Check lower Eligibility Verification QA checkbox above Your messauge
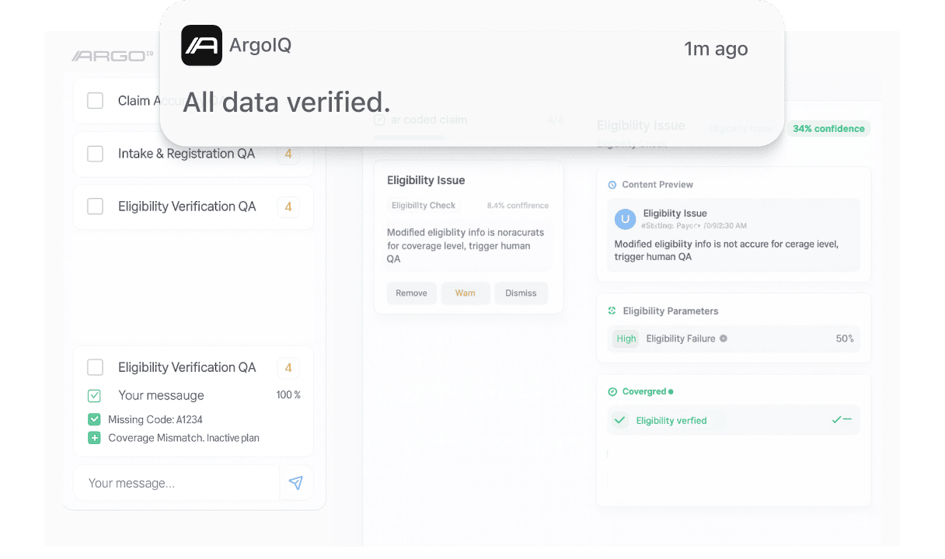This screenshot has height=559, width=945. [95, 367]
